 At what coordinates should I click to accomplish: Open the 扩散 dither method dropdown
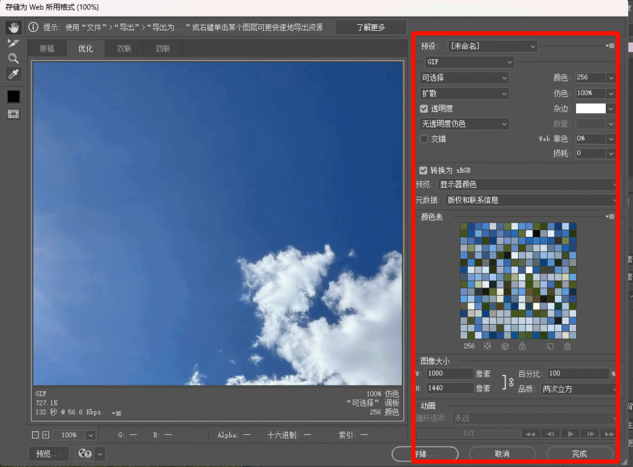click(464, 93)
